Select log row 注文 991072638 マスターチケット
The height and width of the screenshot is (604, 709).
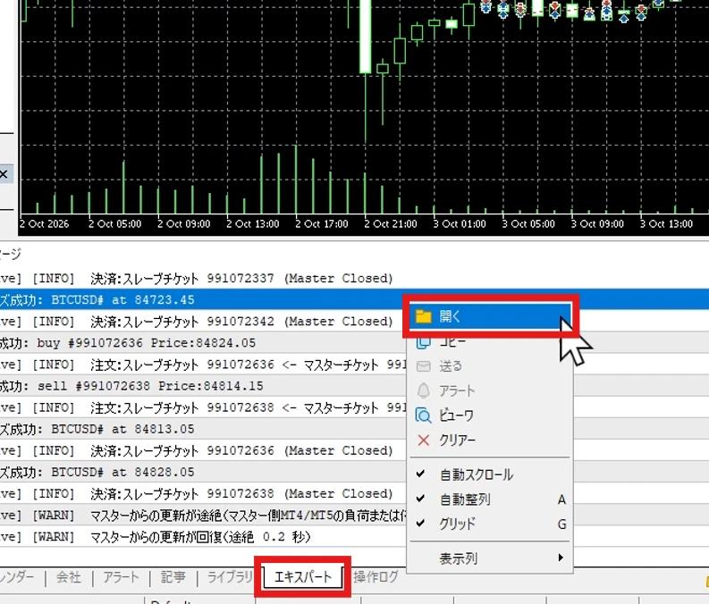click(x=203, y=407)
